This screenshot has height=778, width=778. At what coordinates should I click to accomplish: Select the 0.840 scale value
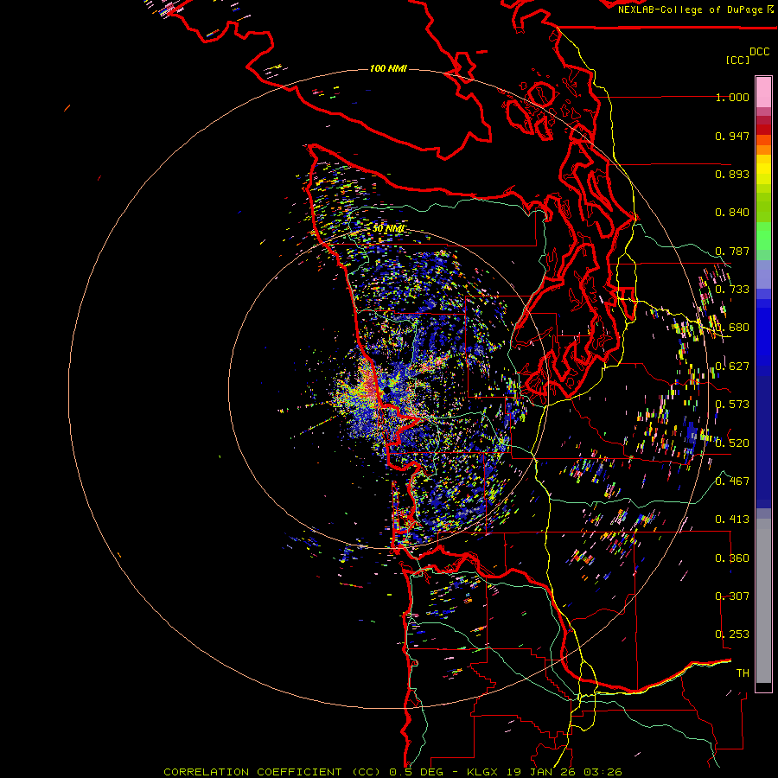pos(732,213)
